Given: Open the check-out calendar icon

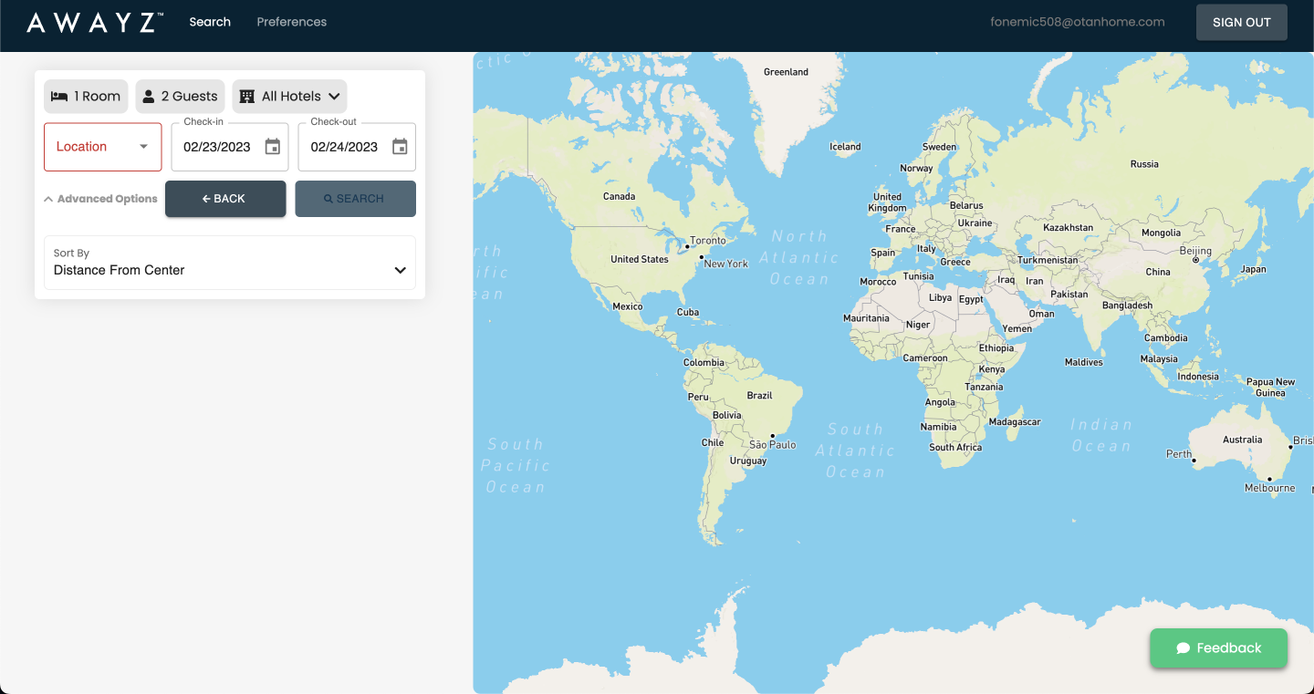Looking at the screenshot, I should tap(400, 147).
